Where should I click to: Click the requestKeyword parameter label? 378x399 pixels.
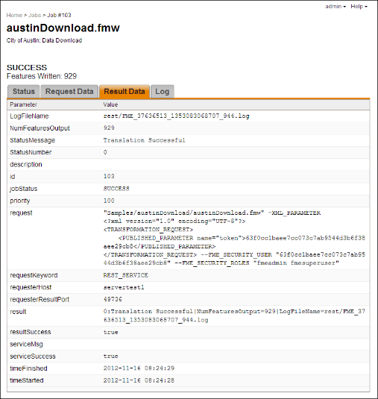[34, 275]
